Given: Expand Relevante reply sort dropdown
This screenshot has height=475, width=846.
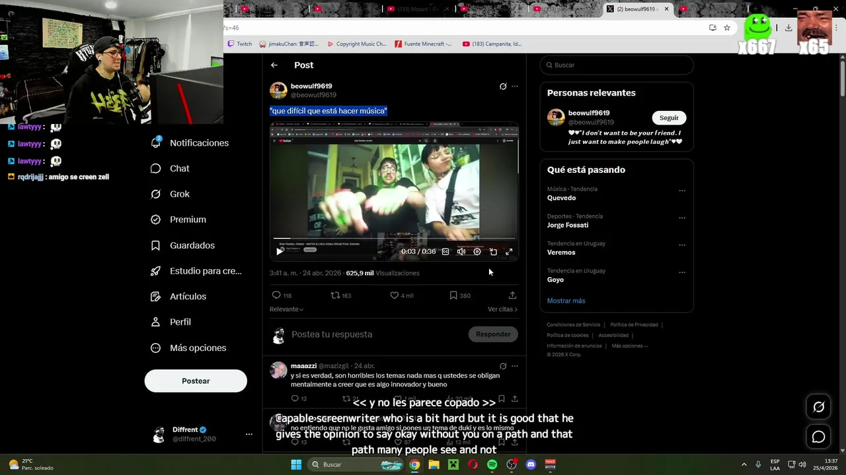Looking at the screenshot, I should click(287, 309).
